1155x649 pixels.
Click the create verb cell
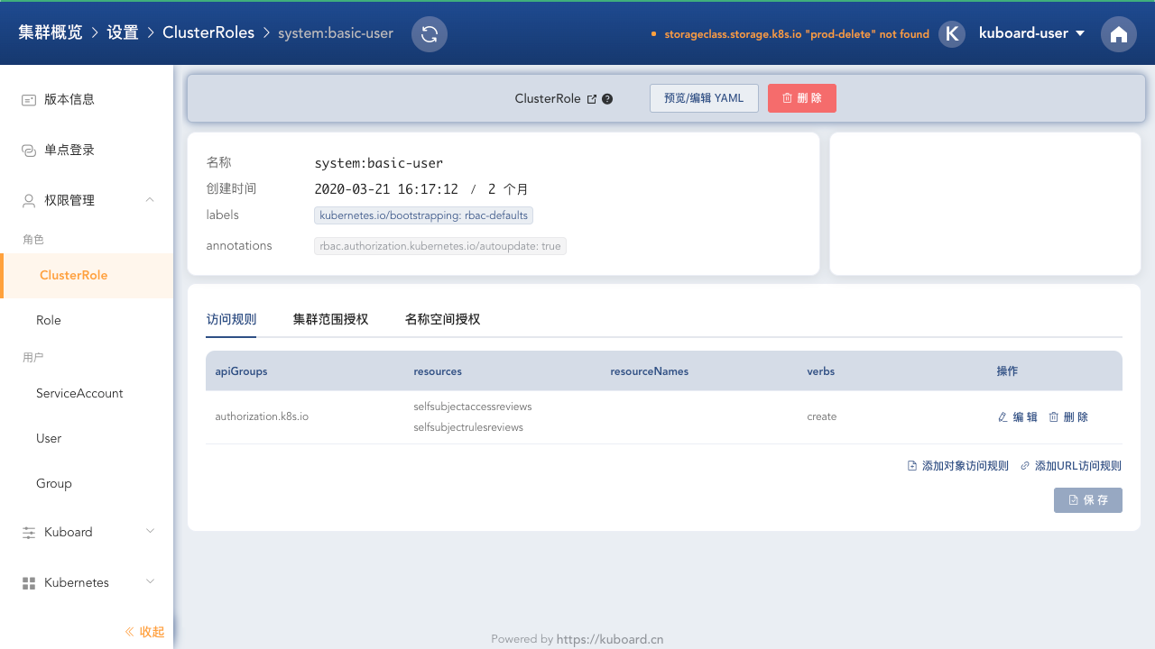click(822, 416)
